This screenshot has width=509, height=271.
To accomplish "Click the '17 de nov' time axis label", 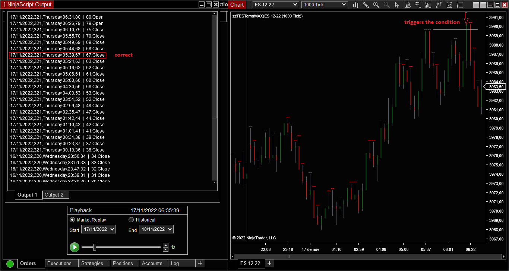I will click(310, 249).
